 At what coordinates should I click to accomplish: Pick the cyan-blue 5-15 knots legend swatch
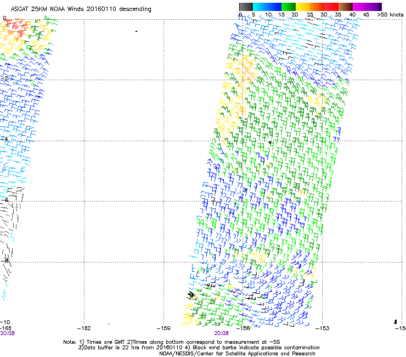pos(267,7)
